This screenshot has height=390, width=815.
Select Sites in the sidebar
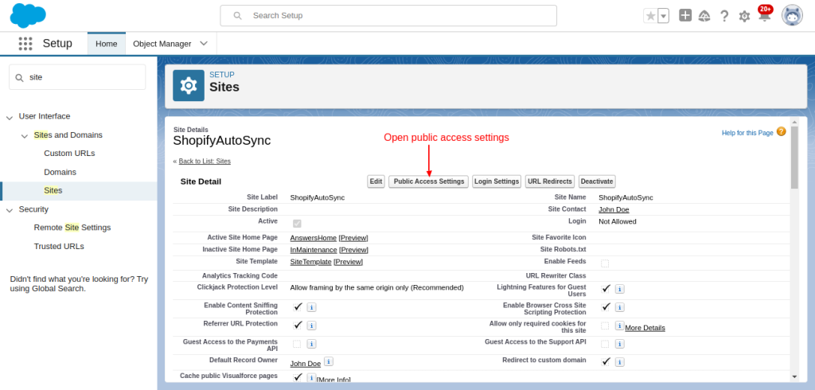point(53,191)
